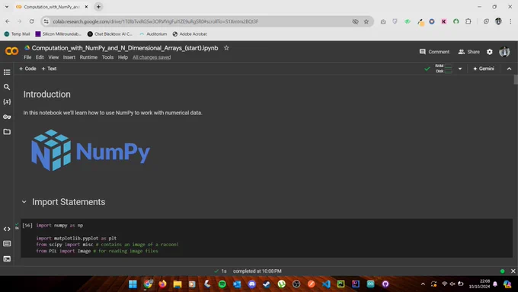Add a new Code cell
This screenshot has height=292, width=518.
click(x=27, y=69)
